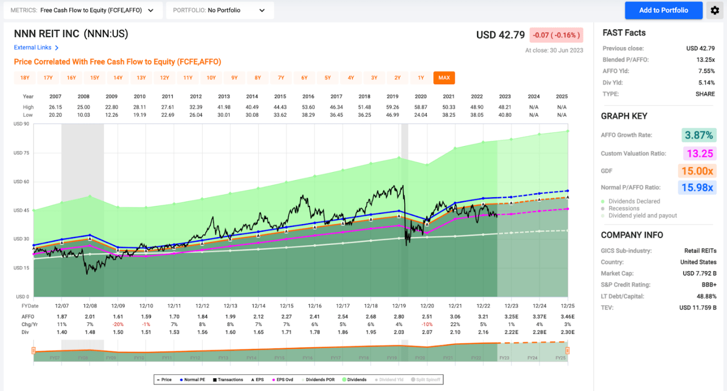Click the -0.07 (-0.16%) change badge
The height and width of the screenshot is (391, 727).
pyautogui.click(x=556, y=35)
